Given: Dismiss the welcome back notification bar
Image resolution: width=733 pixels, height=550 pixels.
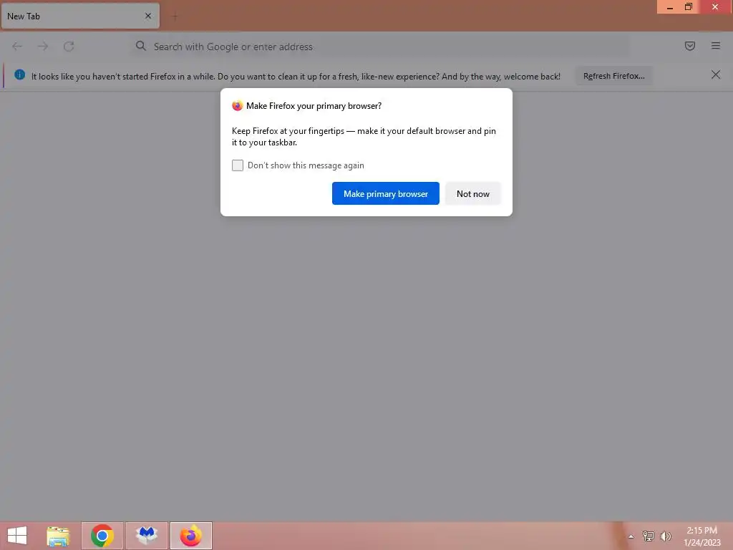Looking at the screenshot, I should pyautogui.click(x=715, y=74).
